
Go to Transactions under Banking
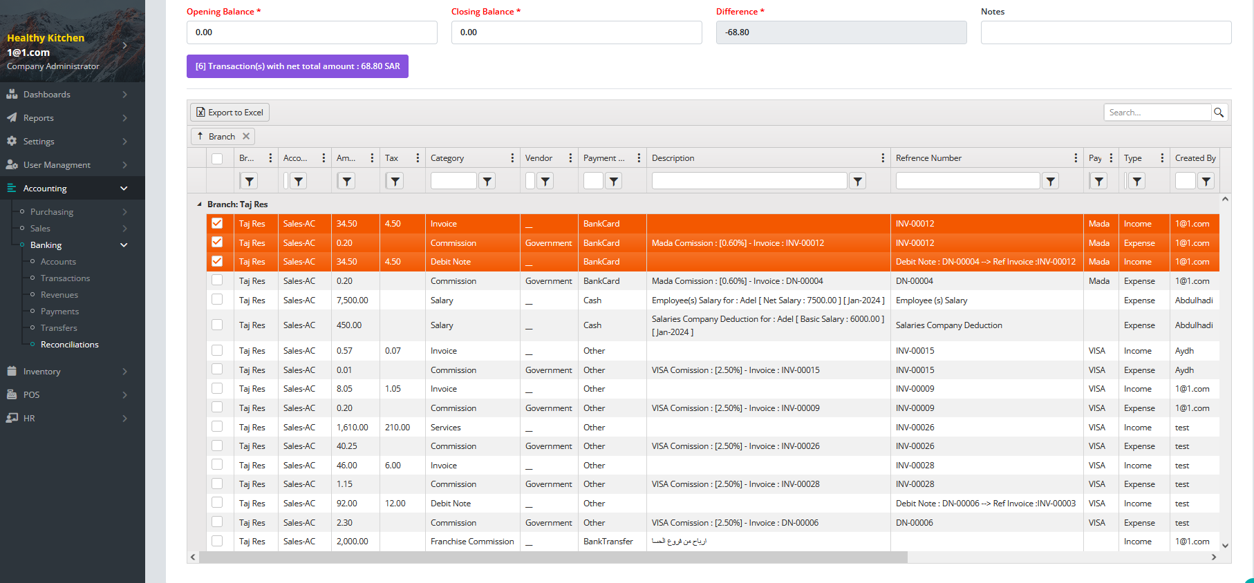65,278
